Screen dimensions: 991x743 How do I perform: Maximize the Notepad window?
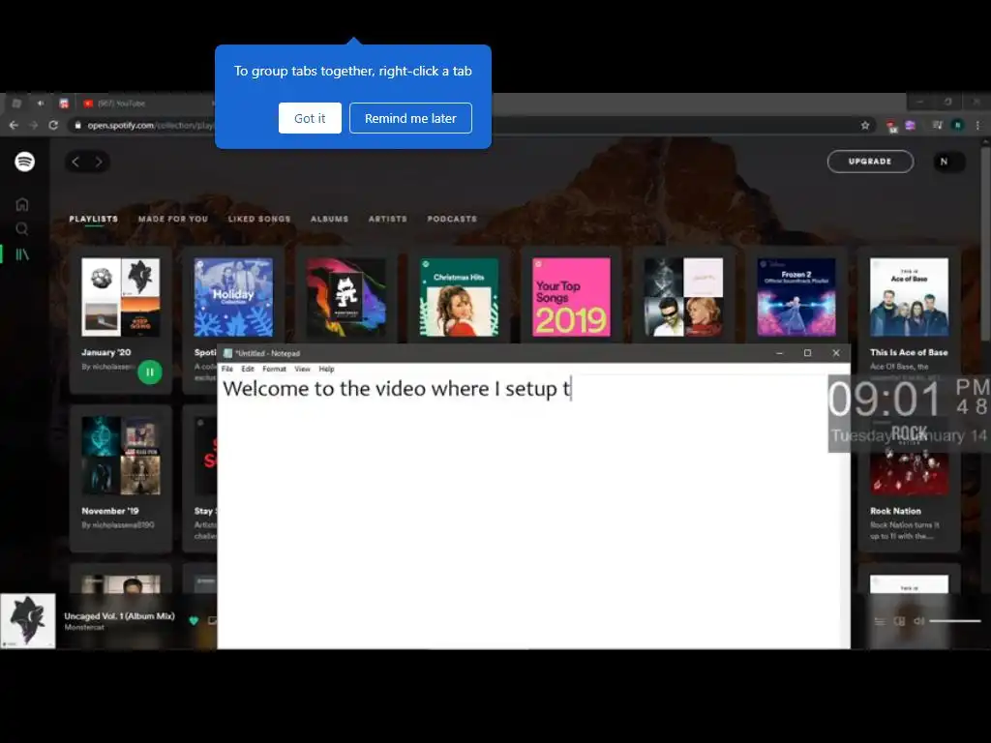[807, 353]
